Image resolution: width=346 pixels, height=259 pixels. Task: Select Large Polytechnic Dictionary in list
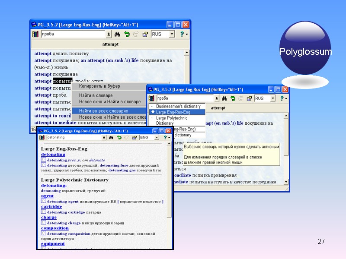tap(177, 120)
